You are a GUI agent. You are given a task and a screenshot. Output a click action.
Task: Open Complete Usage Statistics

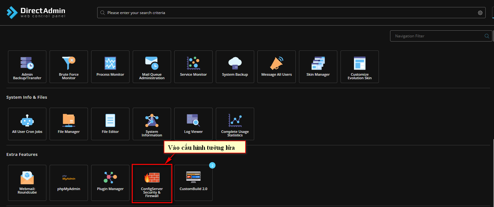click(x=235, y=124)
